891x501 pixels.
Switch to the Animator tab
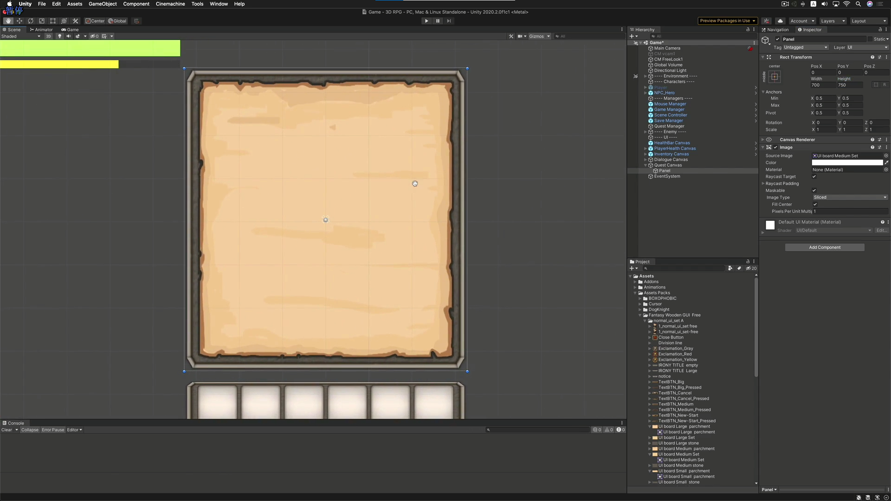click(x=42, y=30)
